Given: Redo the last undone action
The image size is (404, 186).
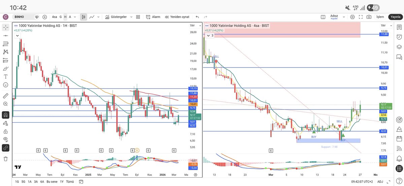Looking at the screenshot, I should click(206, 17).
